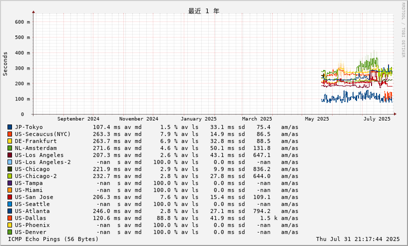Click US-Secaucus median value '263.3 ms'
The width and height of the screenshot is (408, 246).
(107, 134)
